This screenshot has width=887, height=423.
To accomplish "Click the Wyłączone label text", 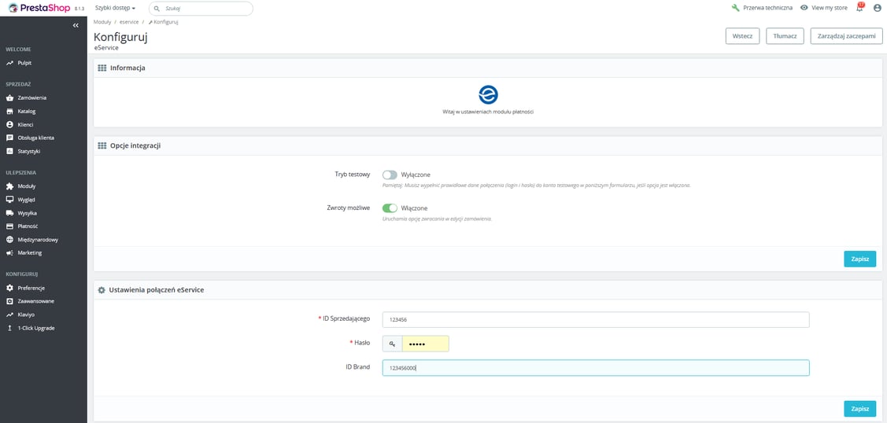I will click(x=416, y=175).
